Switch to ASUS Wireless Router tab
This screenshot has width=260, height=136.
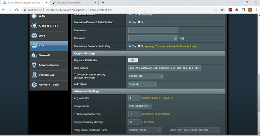pyautogui.click(x=25, y=3)
